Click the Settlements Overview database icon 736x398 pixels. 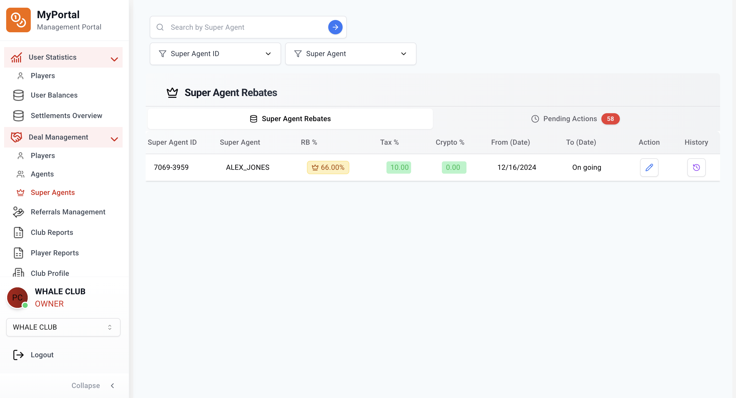pyautogui.click(x=18, y=116)
